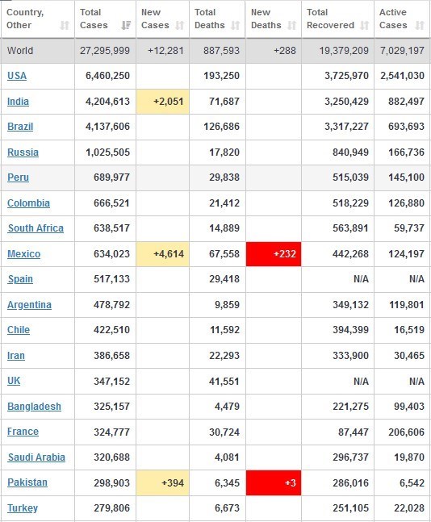Sort by Active Cases arrow icon
431x522 pixels.
420,25
